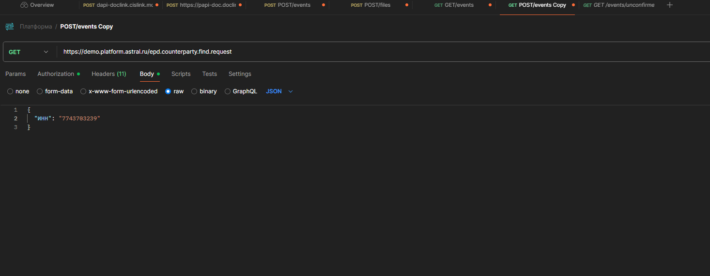
Task: Click the unsaved dot on GET/events tab
Action: click(490, 5)
